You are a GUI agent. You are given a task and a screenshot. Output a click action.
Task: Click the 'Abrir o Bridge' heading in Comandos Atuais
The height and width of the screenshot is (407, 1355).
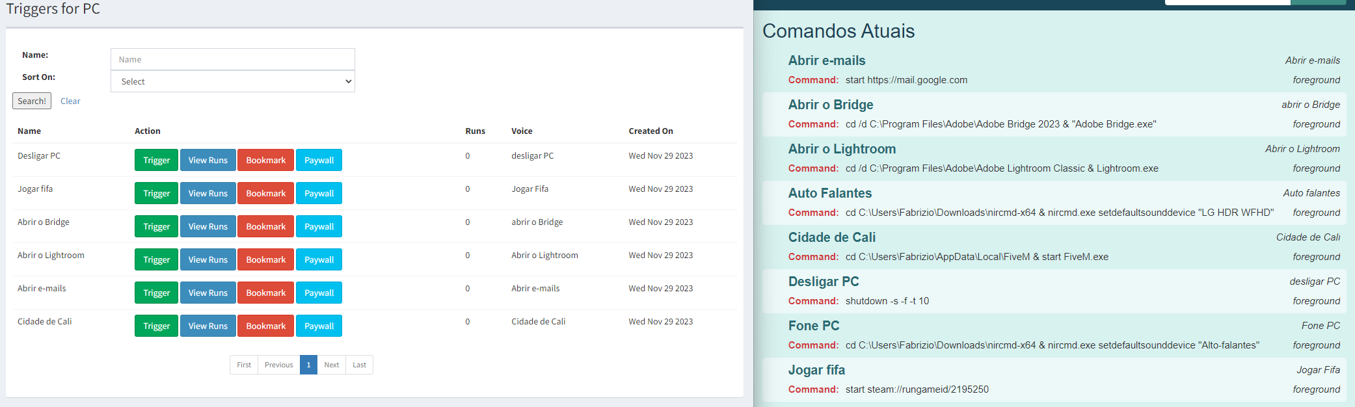[831, 105]
